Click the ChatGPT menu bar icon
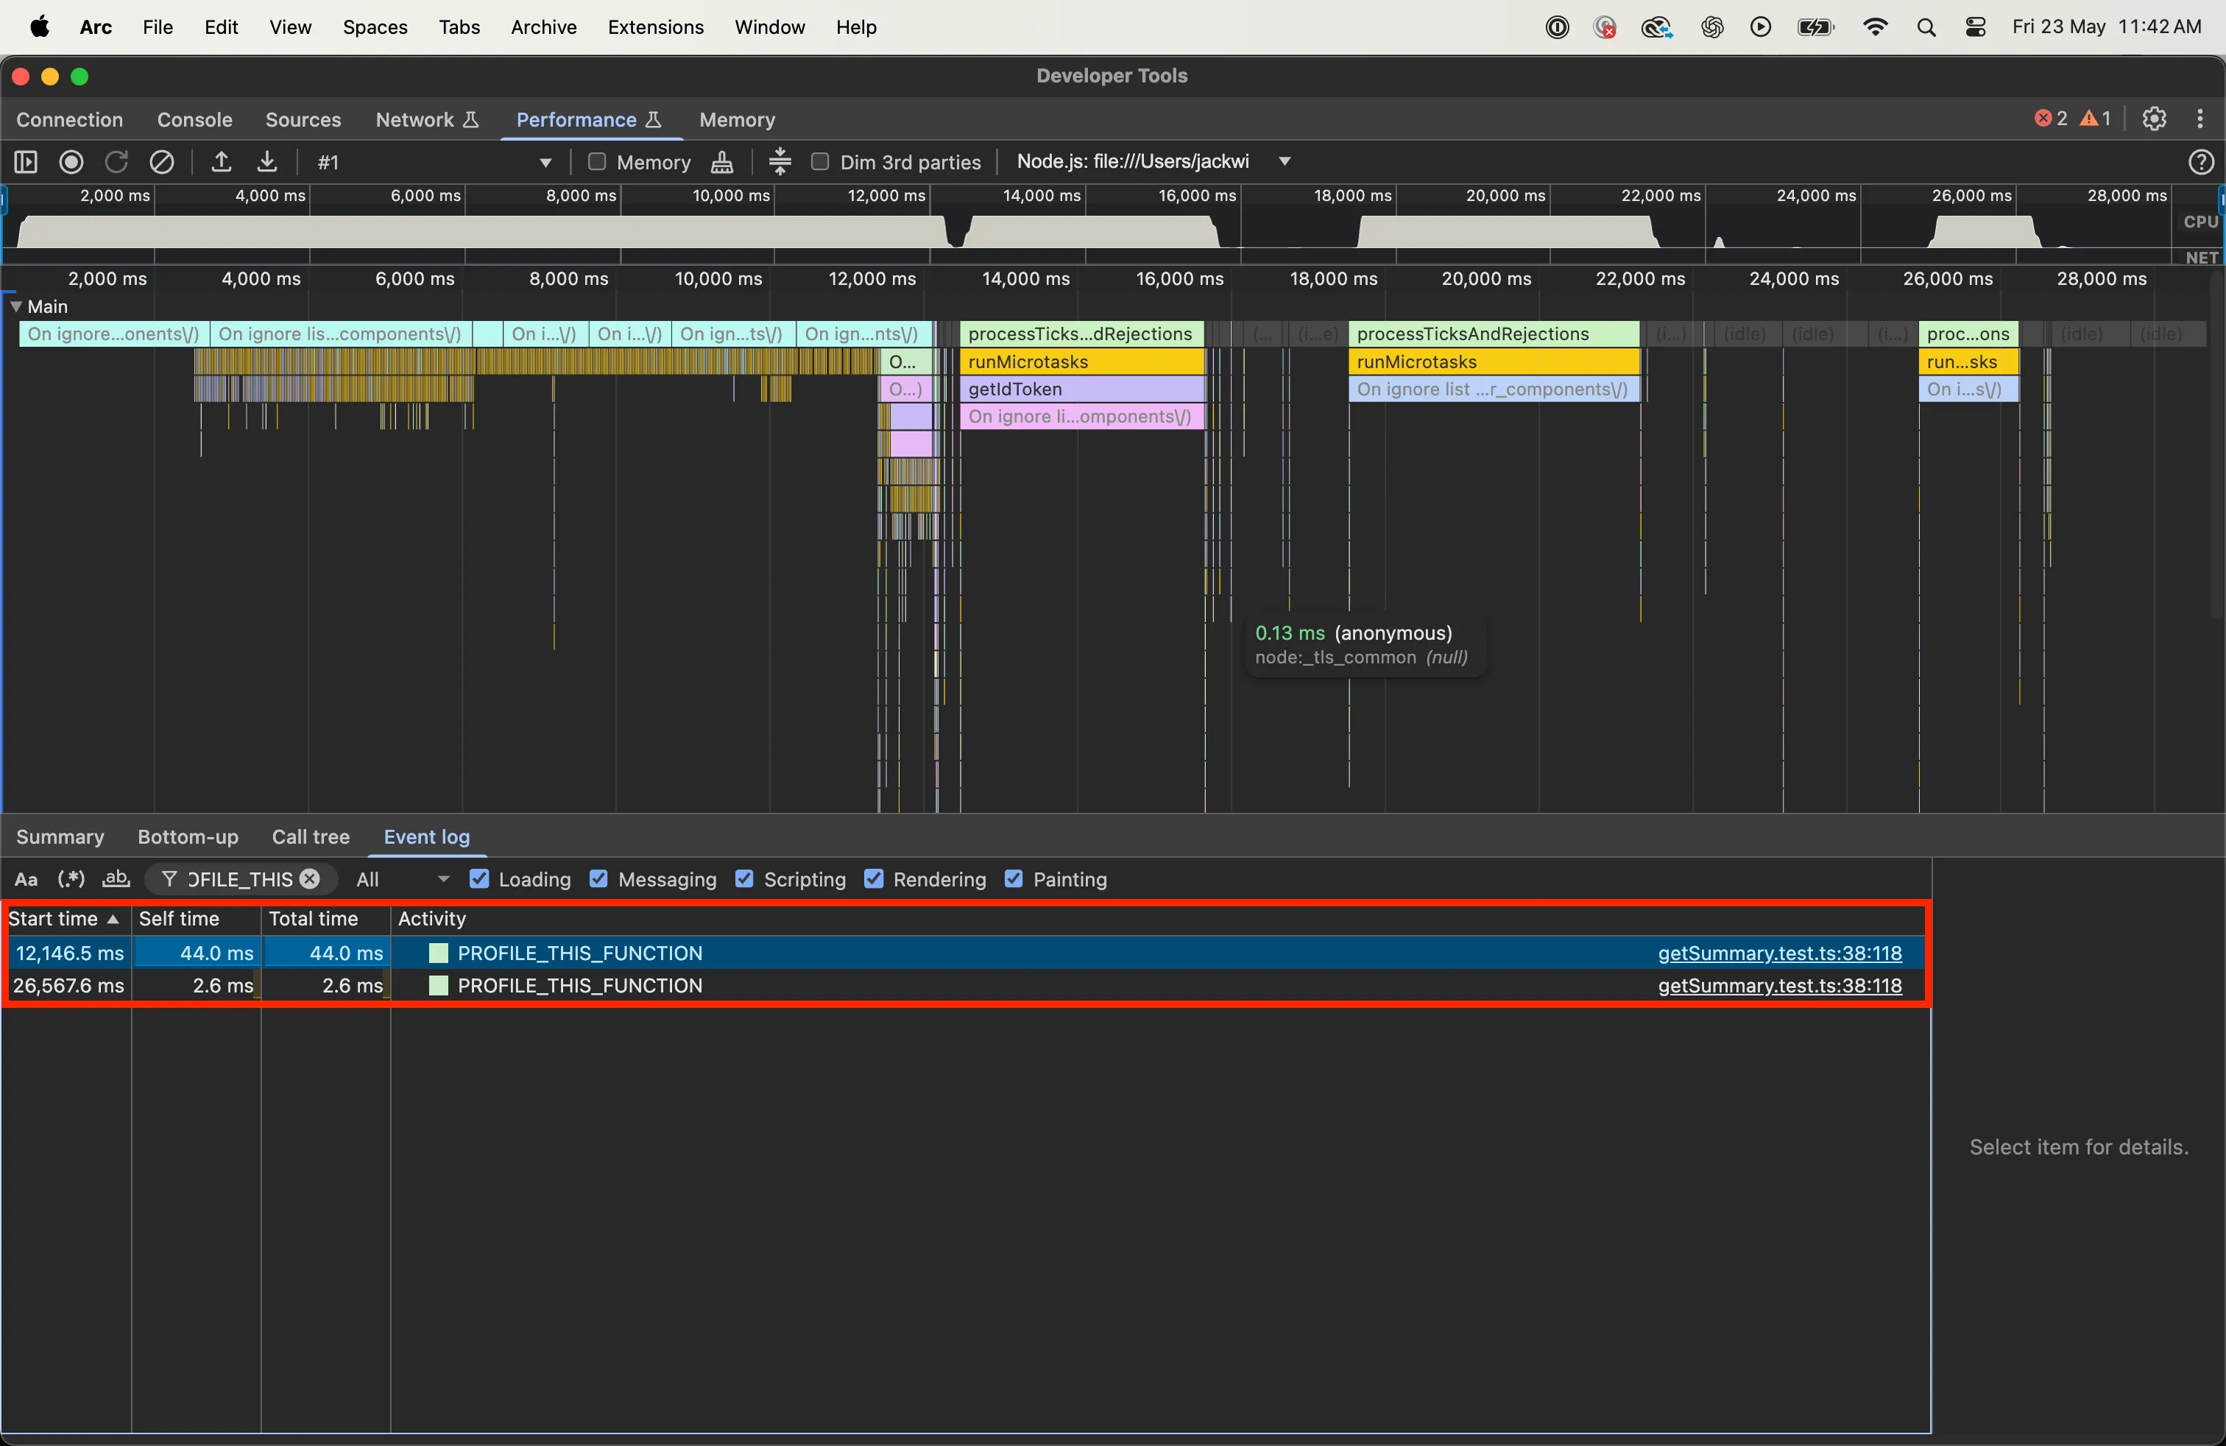The height and width of the screenshot is (1446, 2226). click(1711, 27)
